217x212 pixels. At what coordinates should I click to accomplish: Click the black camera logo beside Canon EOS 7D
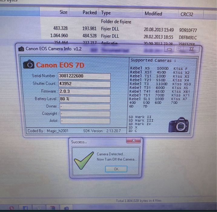[29, 65]
